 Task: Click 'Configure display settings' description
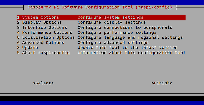point(112,22)
